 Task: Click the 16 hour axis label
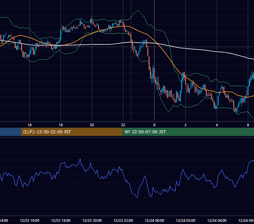point(30,125)
